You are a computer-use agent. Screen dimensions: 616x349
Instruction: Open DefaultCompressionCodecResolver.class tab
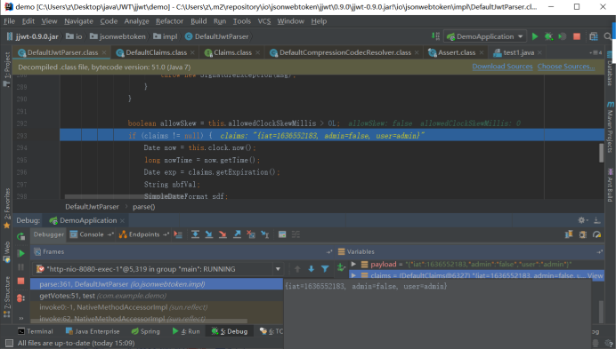point(344,52)
